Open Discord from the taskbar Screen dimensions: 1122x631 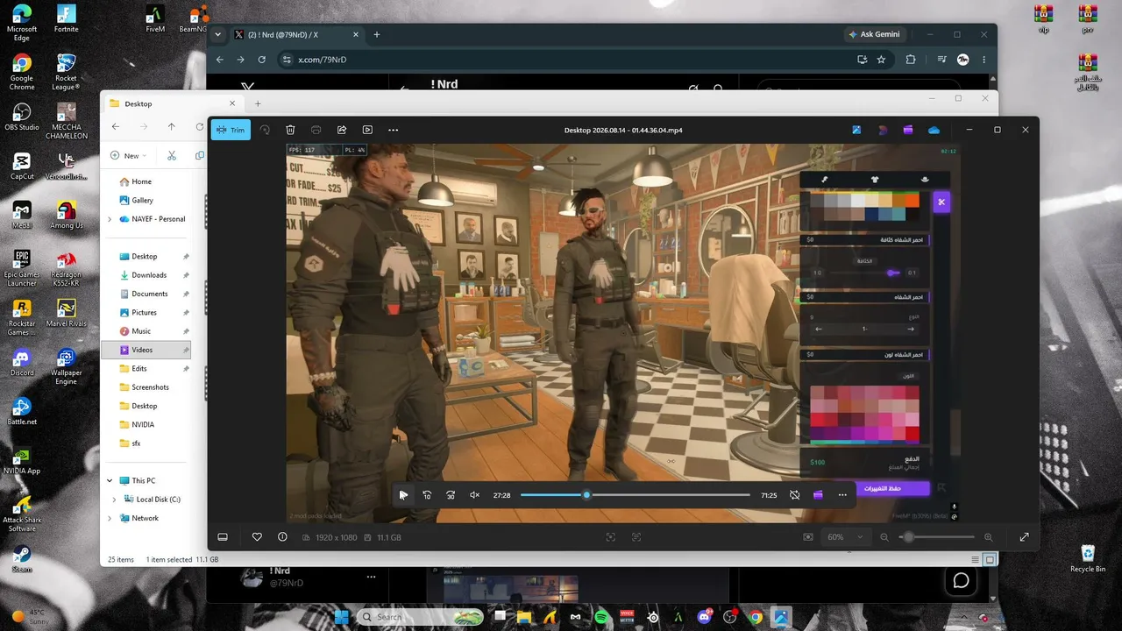[704, 617]
